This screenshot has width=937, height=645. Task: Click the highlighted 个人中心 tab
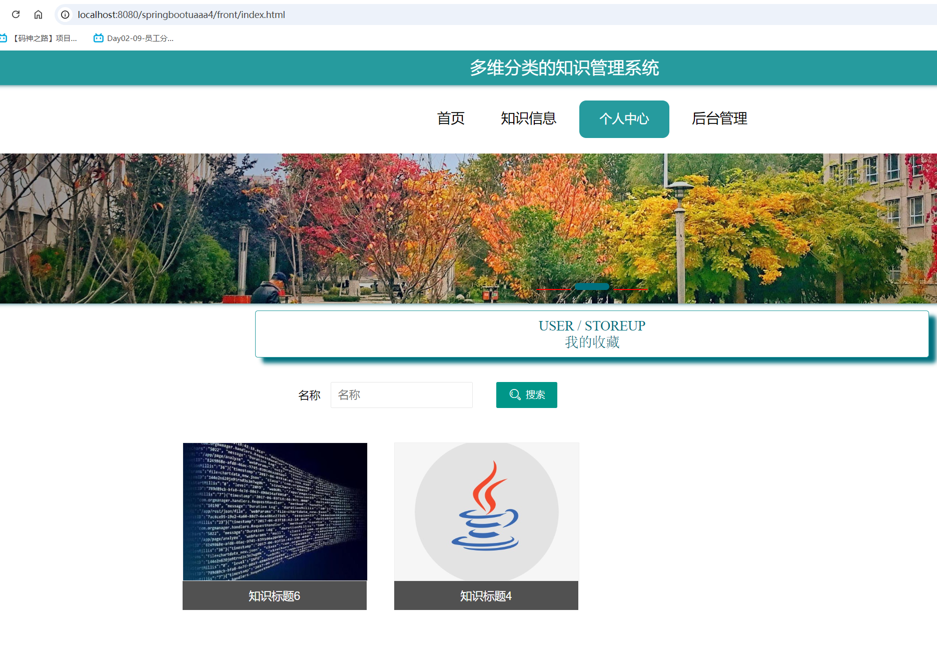coord(624,119)
